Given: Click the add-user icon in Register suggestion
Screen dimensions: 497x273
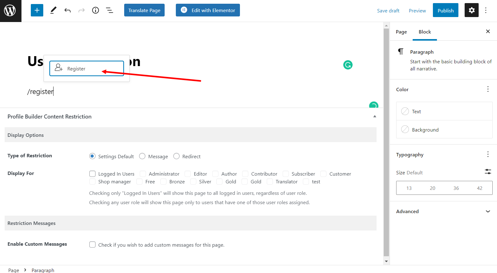Looking at the screenshot, I should [x=59, y=68].
